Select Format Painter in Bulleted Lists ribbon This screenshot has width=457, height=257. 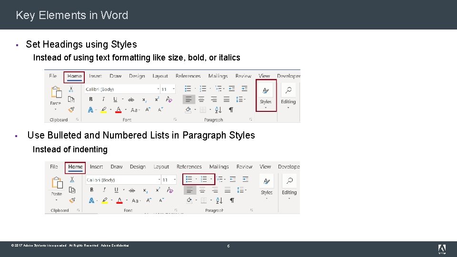(x=72, y=200)
